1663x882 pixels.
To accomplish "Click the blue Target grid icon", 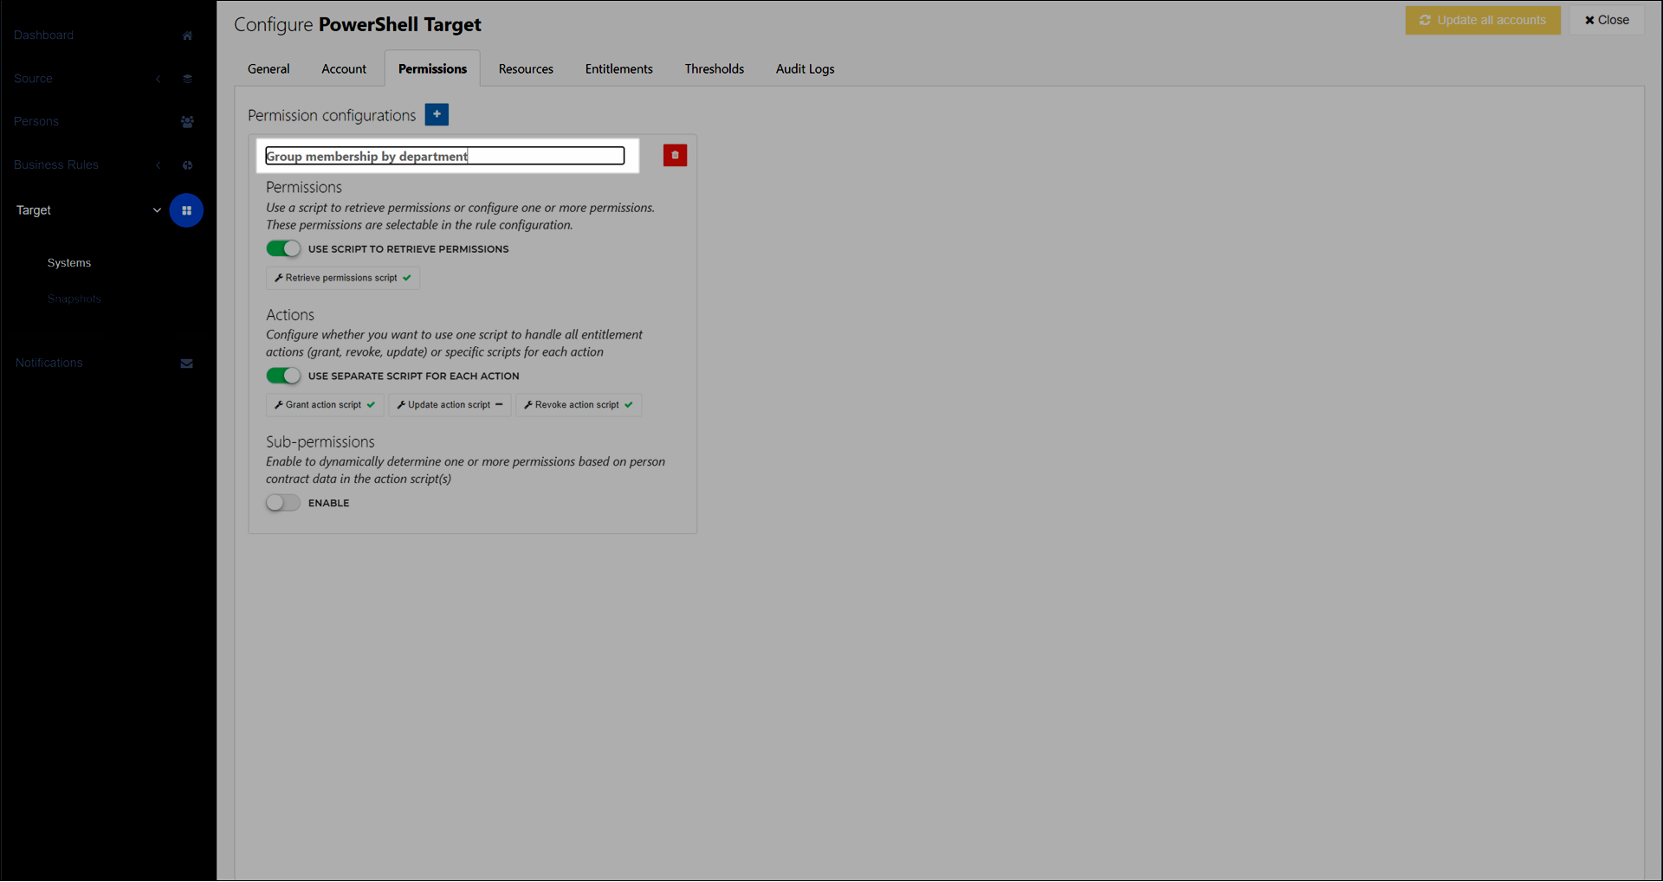I will click(x=186, y=210).
